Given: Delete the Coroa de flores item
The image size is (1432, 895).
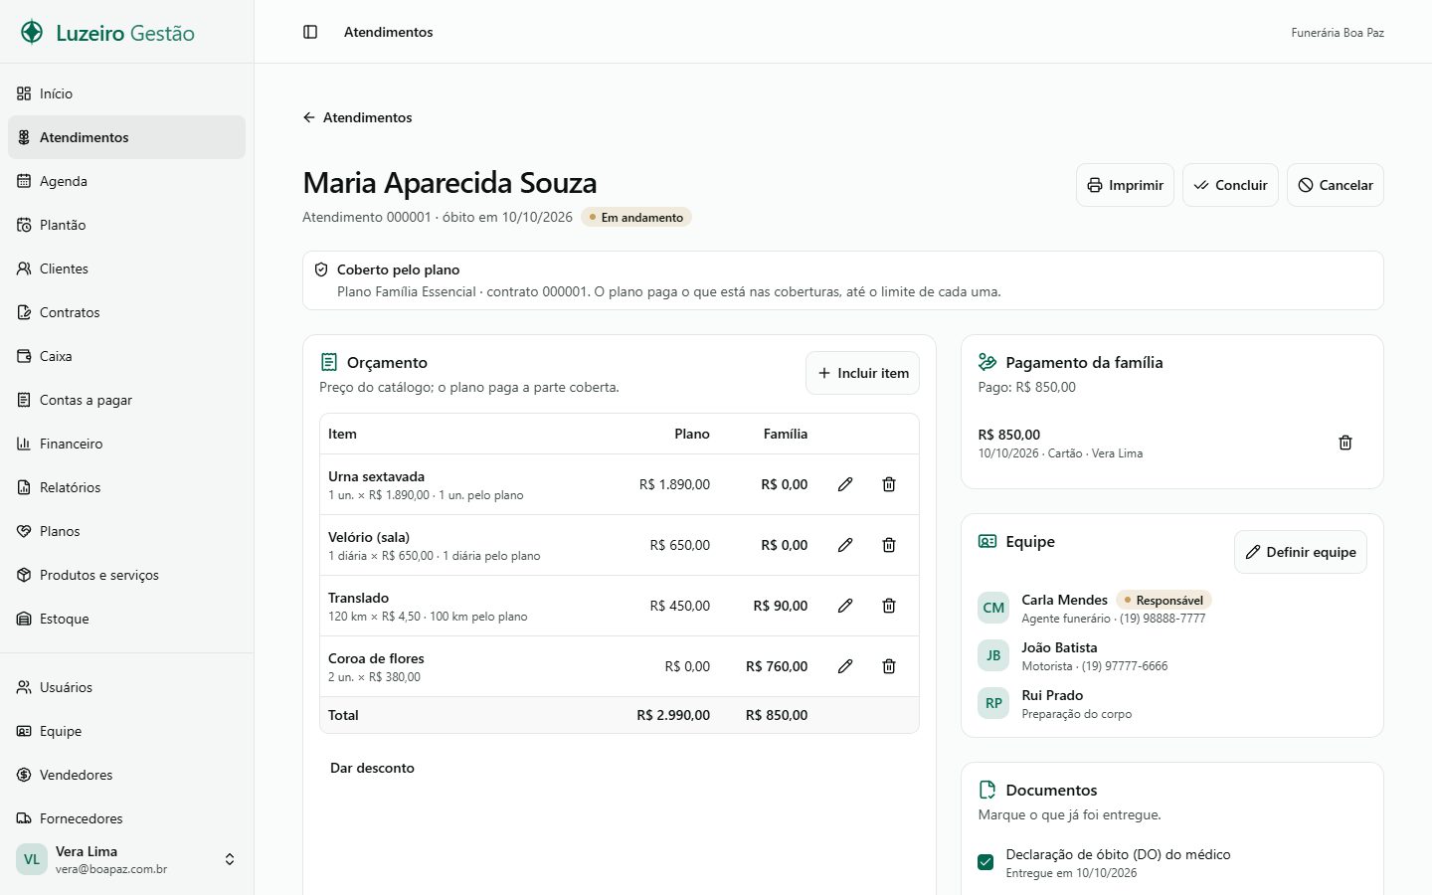Looking at the screenshot, I should coord(889,666).
